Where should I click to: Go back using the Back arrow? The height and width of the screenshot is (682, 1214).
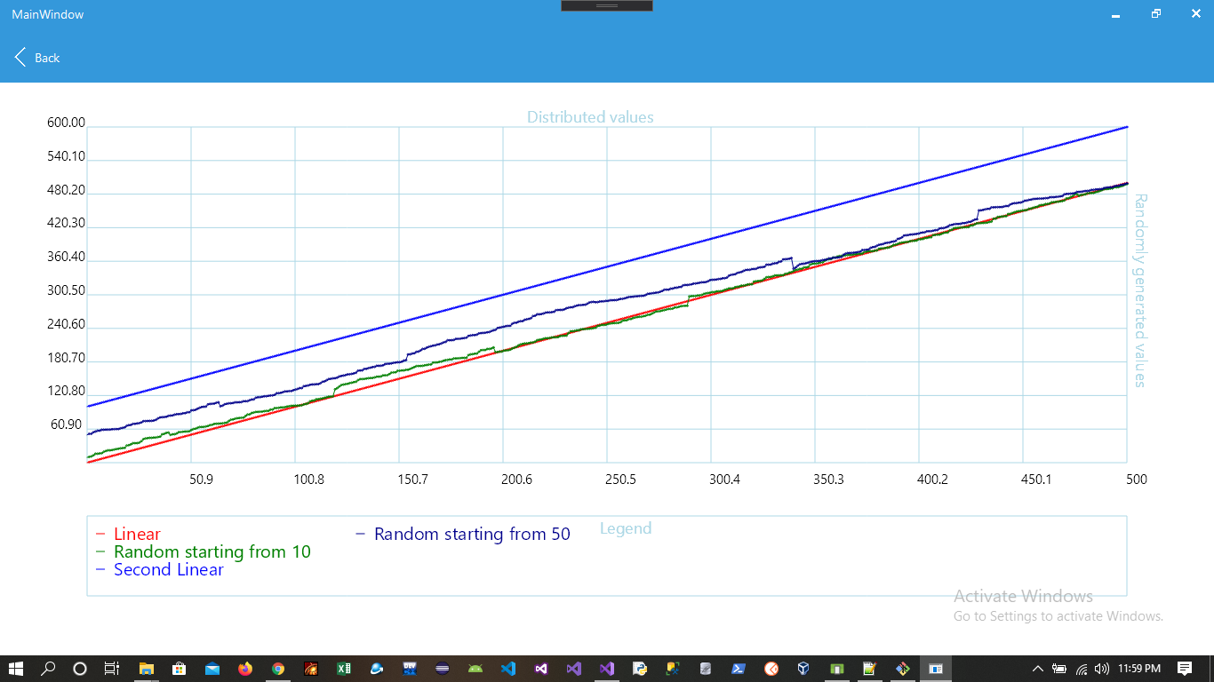tap(20, 58)
